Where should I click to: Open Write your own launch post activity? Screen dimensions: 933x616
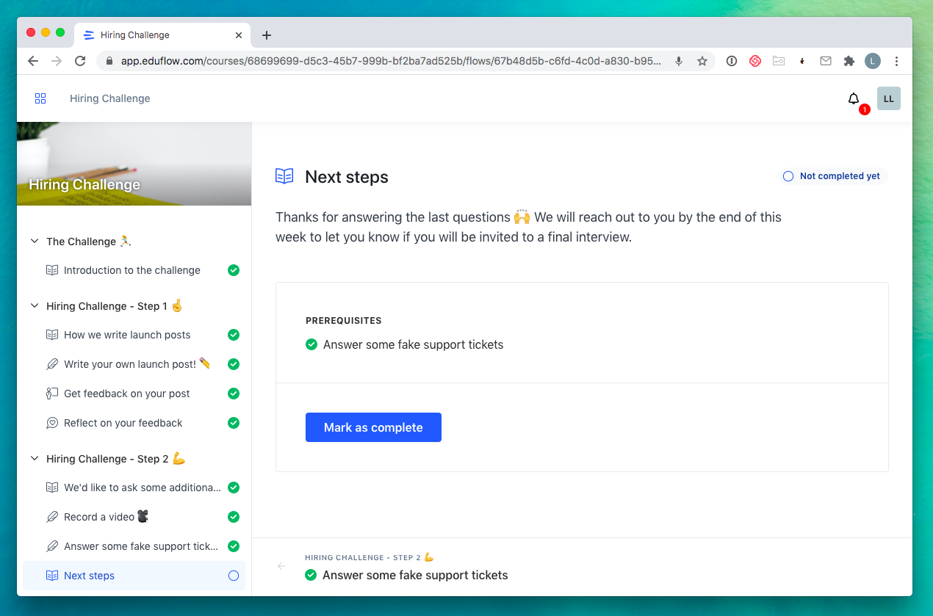pos(134,364)
